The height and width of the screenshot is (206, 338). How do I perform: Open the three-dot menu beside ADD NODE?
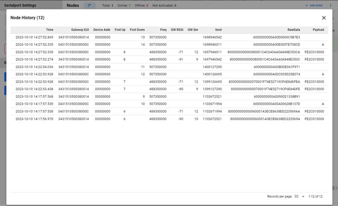pyautogui.click(x=331, y=5)
